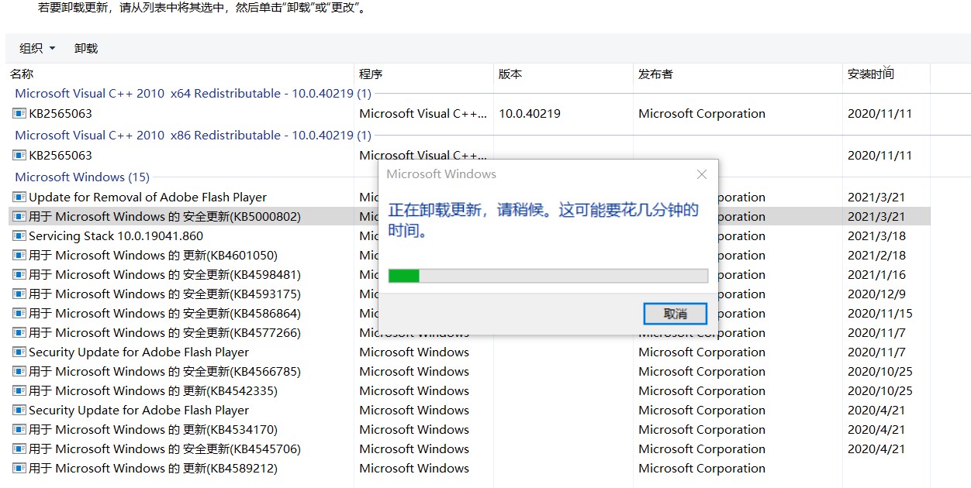Click the icon of security update KB4577266

point(19,332)
